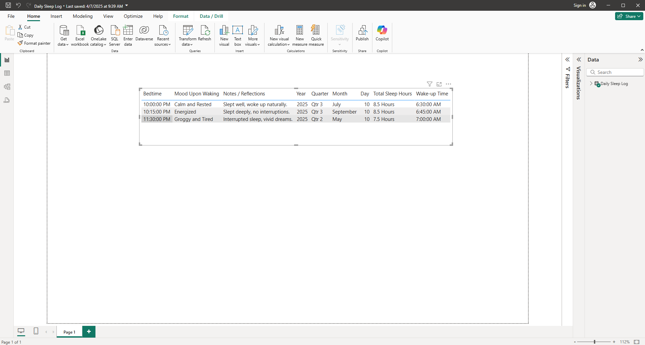Click the zoom slider handle

click(595, 342)
